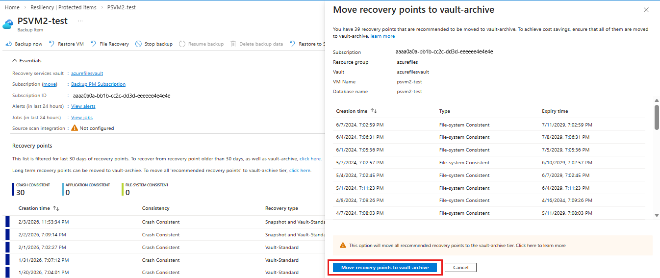Viewport: 660px width, 278px height.
Task: Click the 5/4/2024, 7:02:45 PM row
Action: click(x=489, y=176)
